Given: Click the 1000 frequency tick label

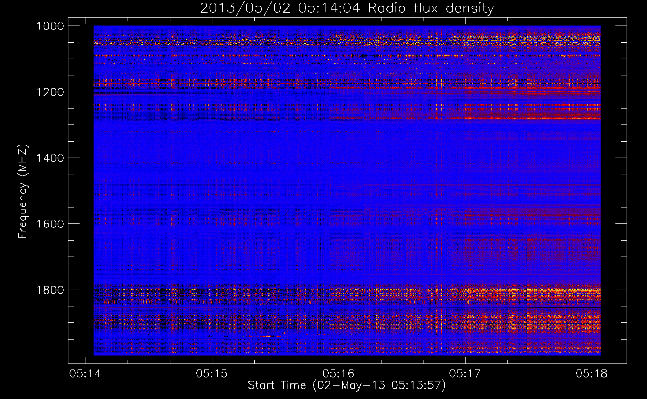Looking at the screenshot, I should pos(50,26).
